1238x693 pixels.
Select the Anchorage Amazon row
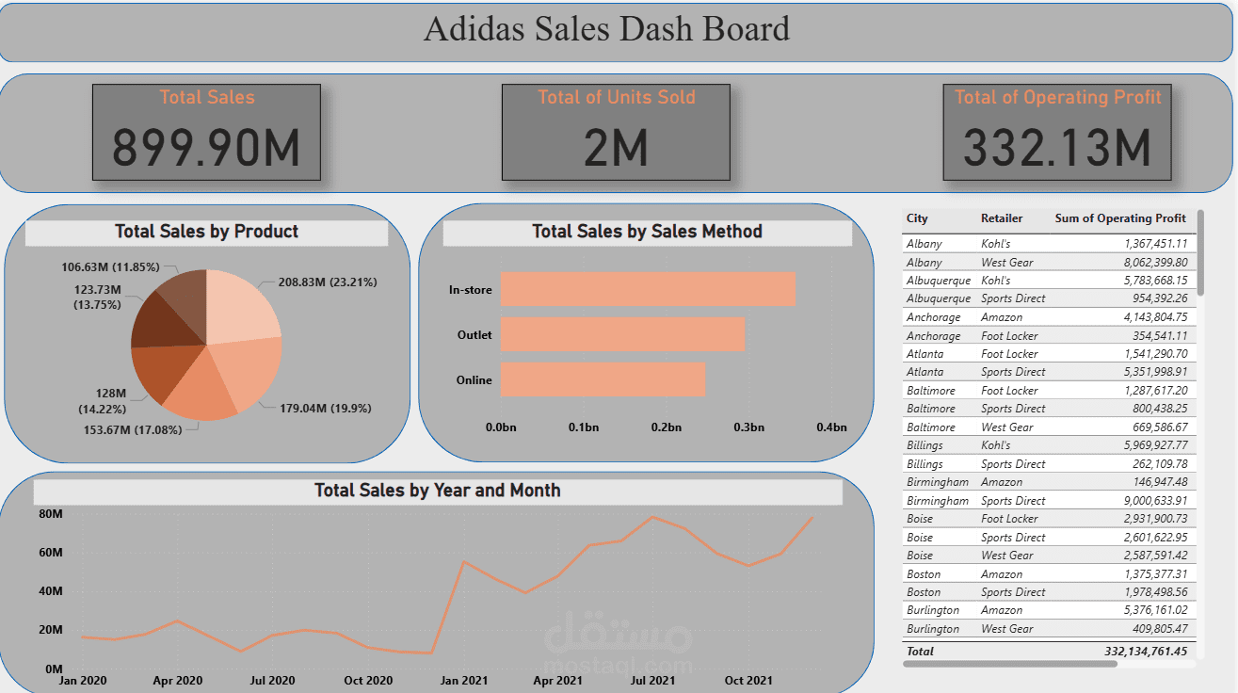tap(1048, 317)
